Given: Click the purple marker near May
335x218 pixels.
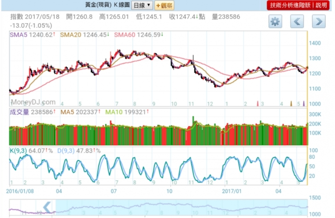Looking at the screenshot, I should click(304, 104).
